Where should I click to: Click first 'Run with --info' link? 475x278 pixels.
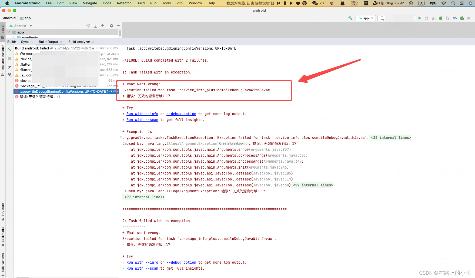142,114
